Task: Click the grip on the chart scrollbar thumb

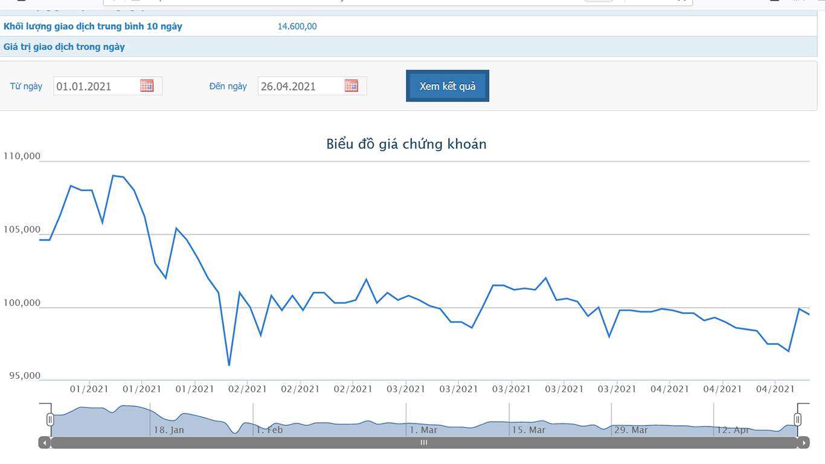Action: tap(424, 443)
